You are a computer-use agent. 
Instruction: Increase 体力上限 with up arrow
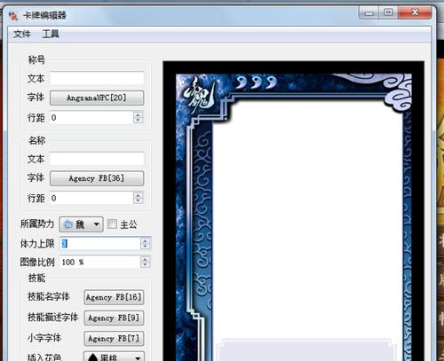tap(145, 240)
